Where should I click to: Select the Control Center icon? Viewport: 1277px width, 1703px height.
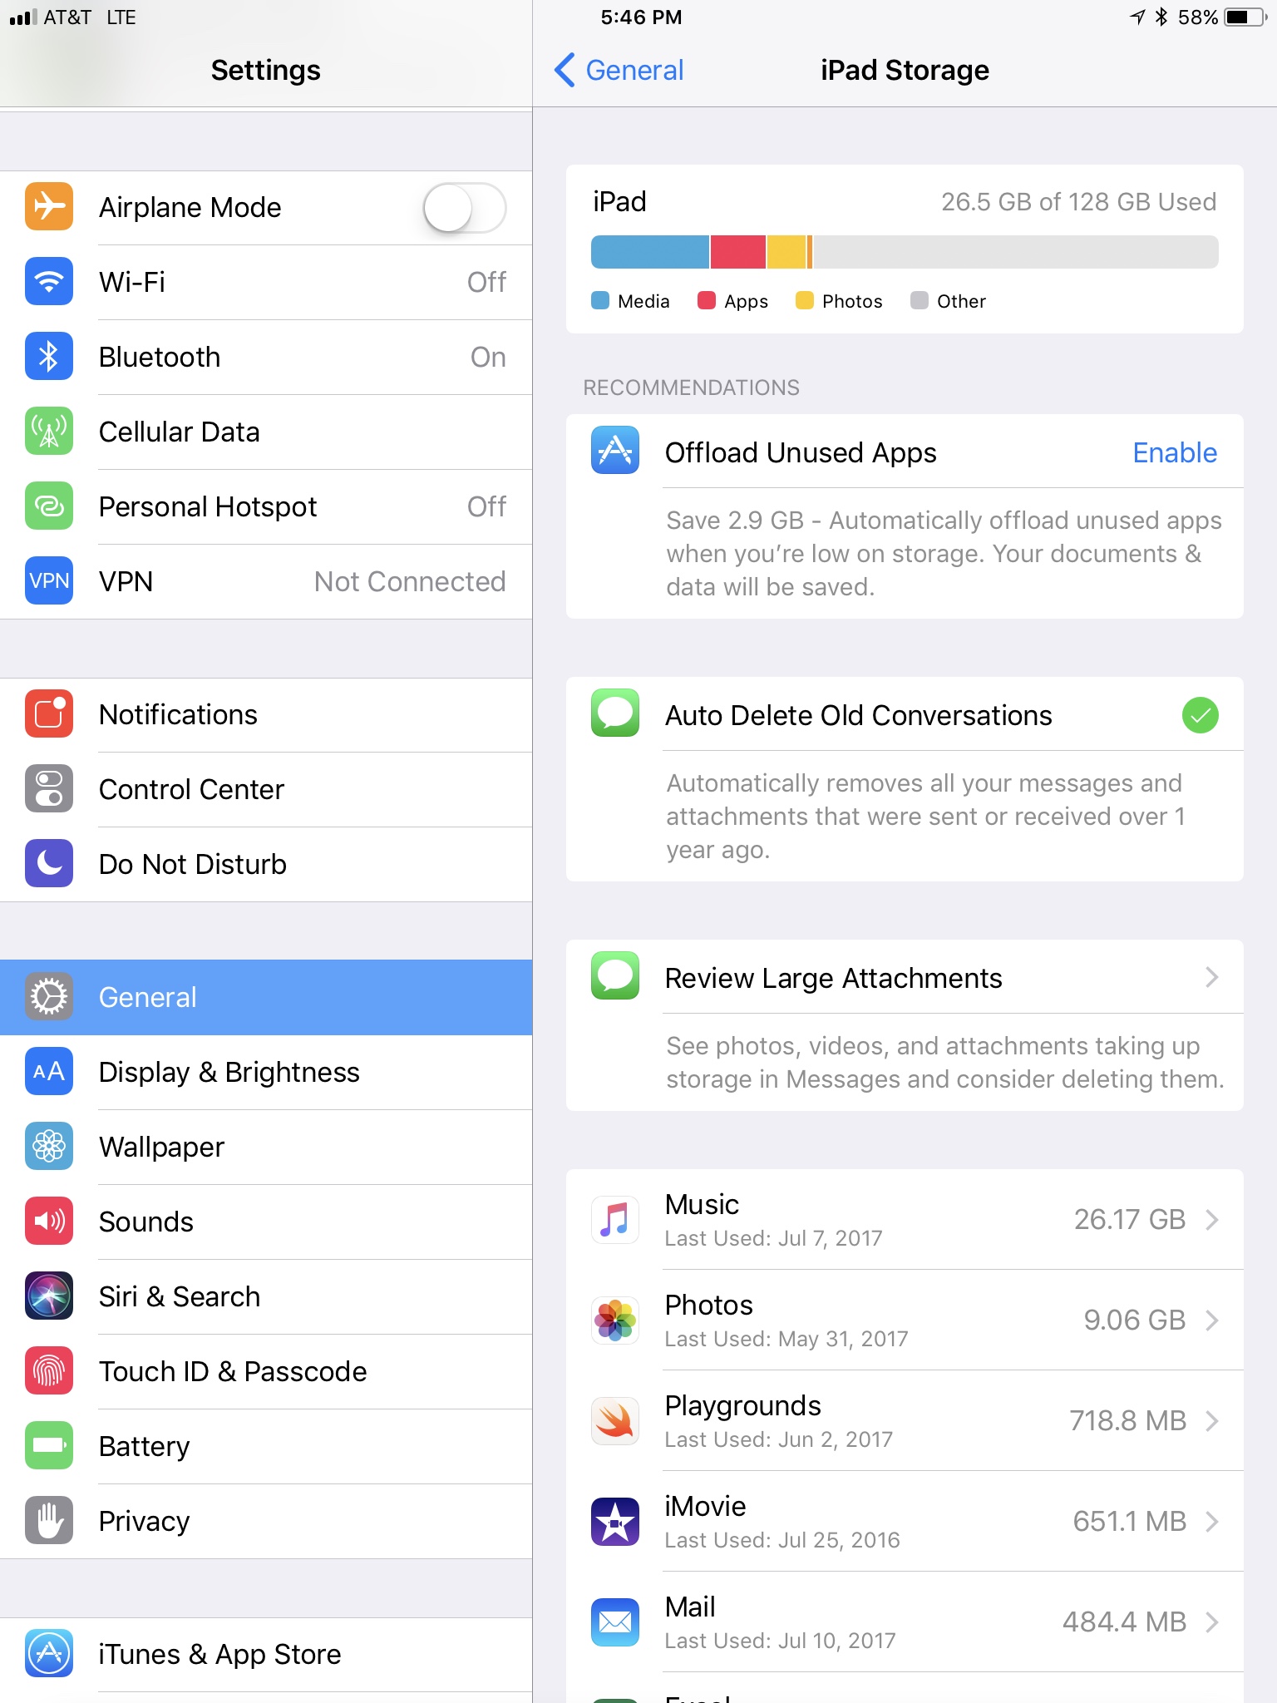(x=49, y=789)
